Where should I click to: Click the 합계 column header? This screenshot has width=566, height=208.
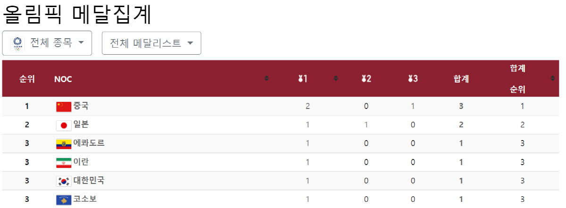[461, 79]
